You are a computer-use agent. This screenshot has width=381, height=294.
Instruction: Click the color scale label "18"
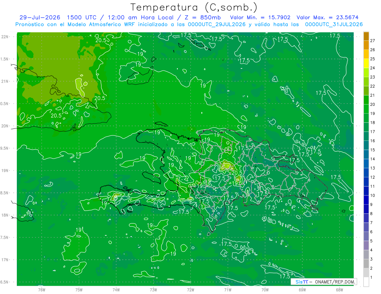(372, 122)
